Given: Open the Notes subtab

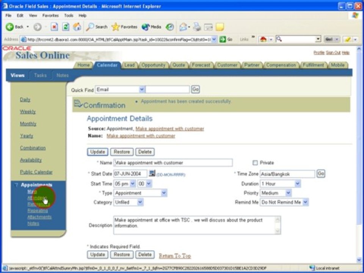Looking at the screenshot, I should 63,75.
